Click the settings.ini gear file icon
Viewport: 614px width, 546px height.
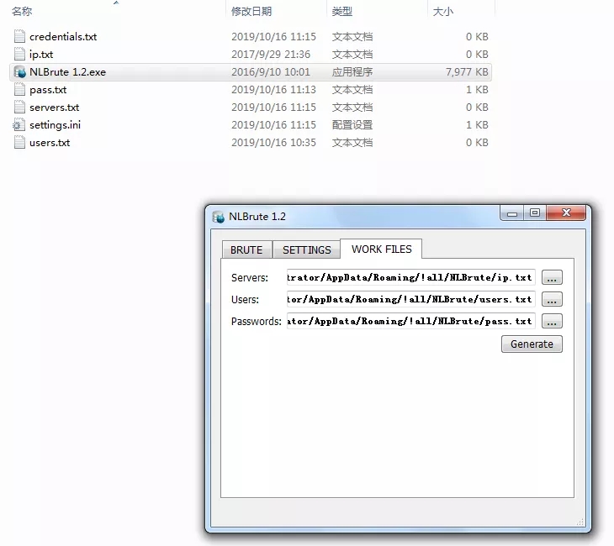click(x=20, y=125)
